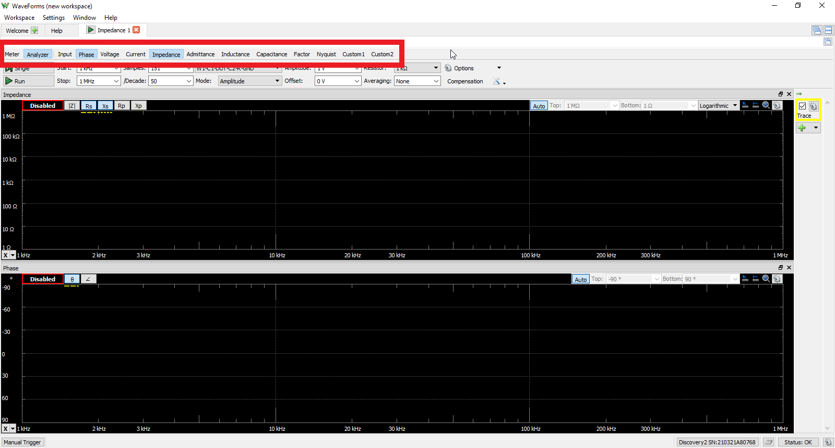The width and height of the screenshot is (835, 448).
Task: Open the compensation tool icon
Action: click(497, 81)
